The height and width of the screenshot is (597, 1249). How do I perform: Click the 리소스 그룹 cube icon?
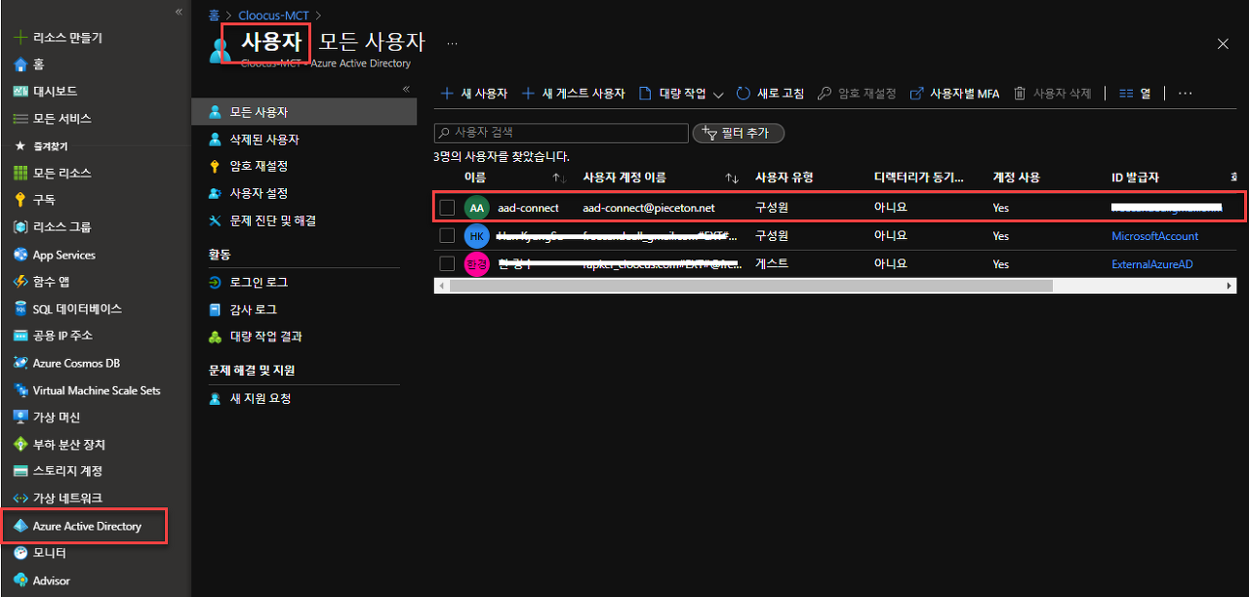(x=20, y=227)
